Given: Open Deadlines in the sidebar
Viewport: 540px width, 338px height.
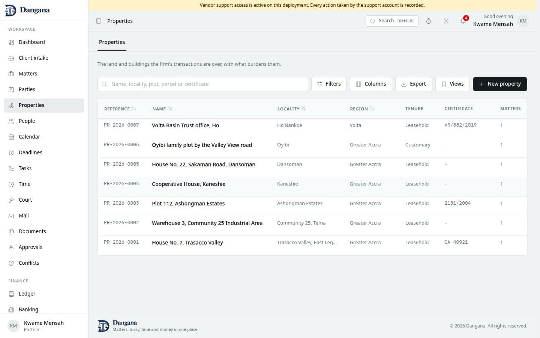Looking at the screenshot, I should [44, 152].
